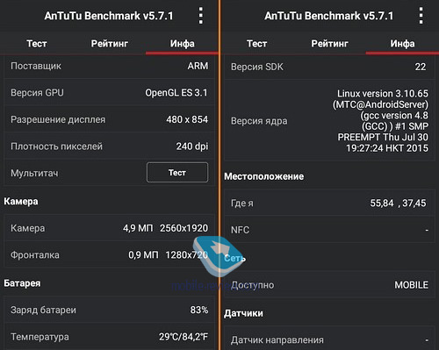Switch to Тест tab in right panel

256,44
